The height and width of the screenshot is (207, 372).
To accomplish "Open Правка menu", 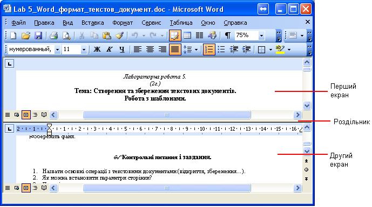I will pos(44,23).
